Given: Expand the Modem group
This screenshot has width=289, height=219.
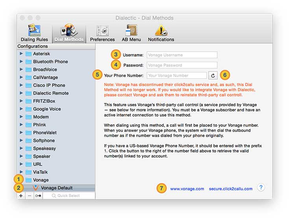Looking at the screenshot, I should click(21, 117).
